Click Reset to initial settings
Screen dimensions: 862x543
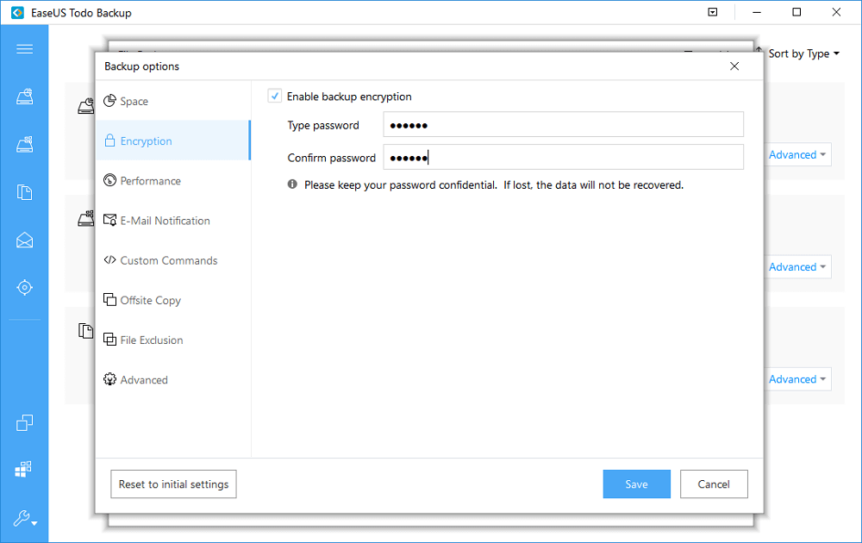[173, 484]
